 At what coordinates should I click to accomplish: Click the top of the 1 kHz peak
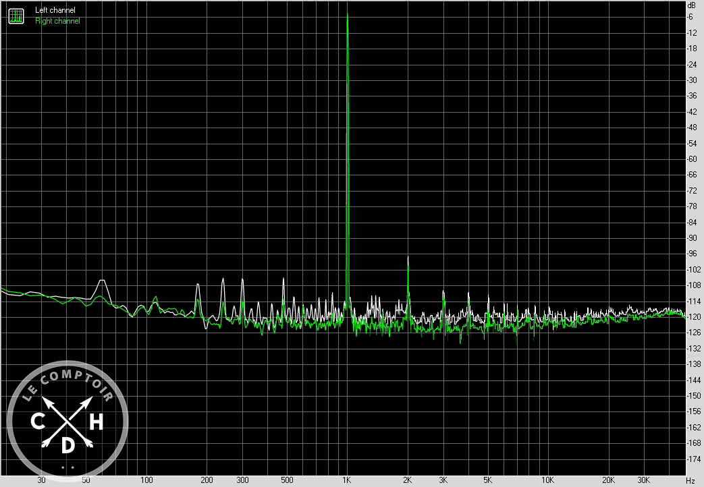coord(347,14)
